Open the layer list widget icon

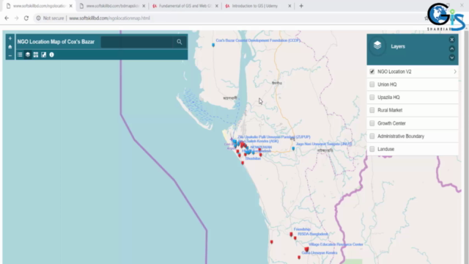click(x=28, y=54)
